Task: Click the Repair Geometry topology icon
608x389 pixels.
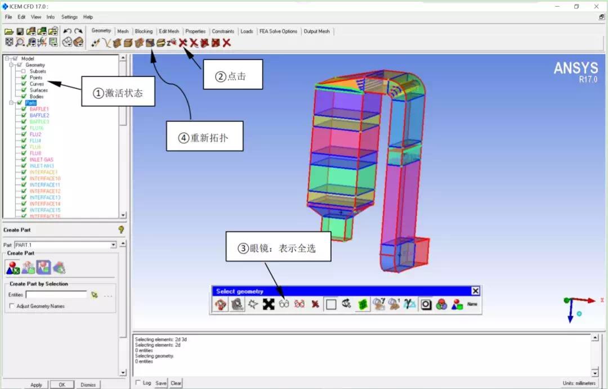Action: (150, 43)
